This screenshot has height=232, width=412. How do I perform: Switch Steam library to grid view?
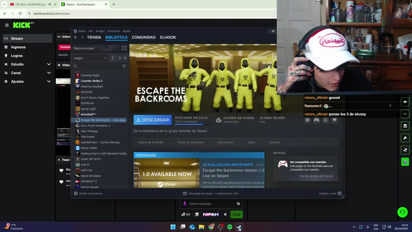coord(124,48)
